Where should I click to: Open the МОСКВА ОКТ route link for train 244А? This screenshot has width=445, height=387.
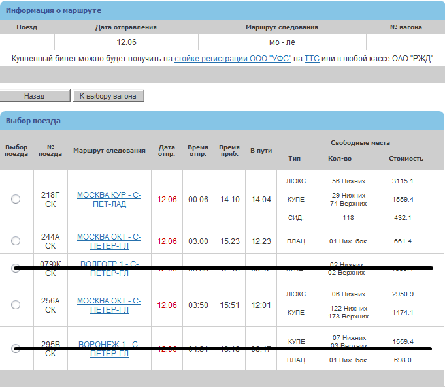coord(109,241)
